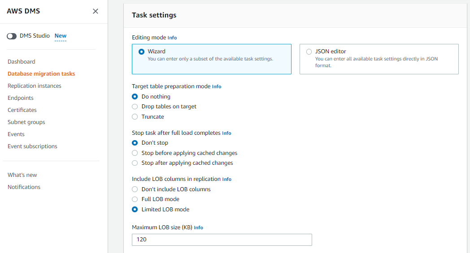The image size is (470, 253).
Task: Choose Drop tables on target option
Action: 135,107
